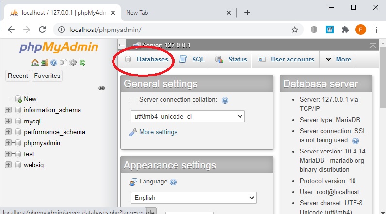Screen dimensions: 386x214
Task: Open the English language dropdown
Action: tap(193, 198)
